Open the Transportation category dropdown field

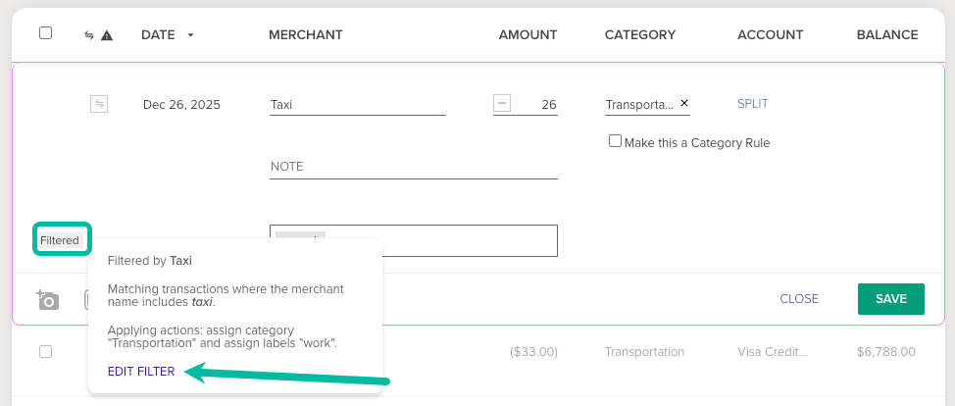click(639, 105)
